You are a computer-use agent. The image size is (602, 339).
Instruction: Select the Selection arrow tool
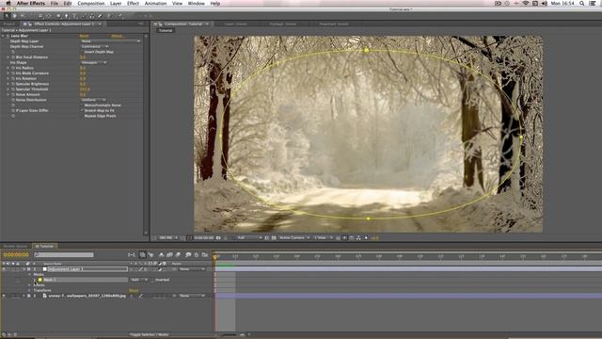[x=7, y=16]
